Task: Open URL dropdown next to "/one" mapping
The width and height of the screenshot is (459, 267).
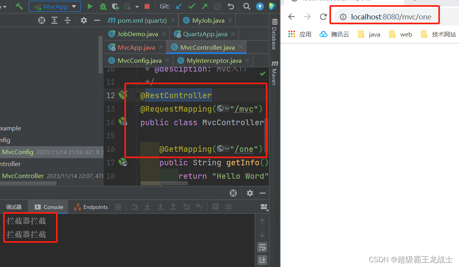Action: click(x=223, y=149)
